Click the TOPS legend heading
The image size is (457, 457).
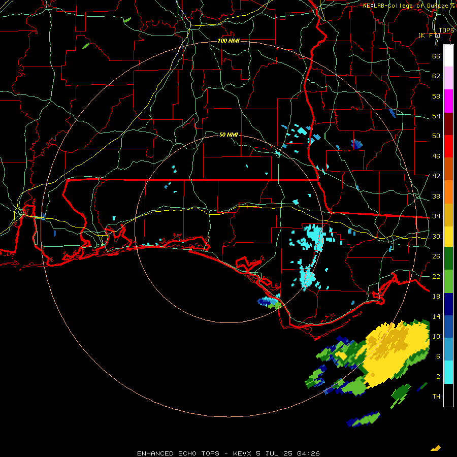[446, 30]
